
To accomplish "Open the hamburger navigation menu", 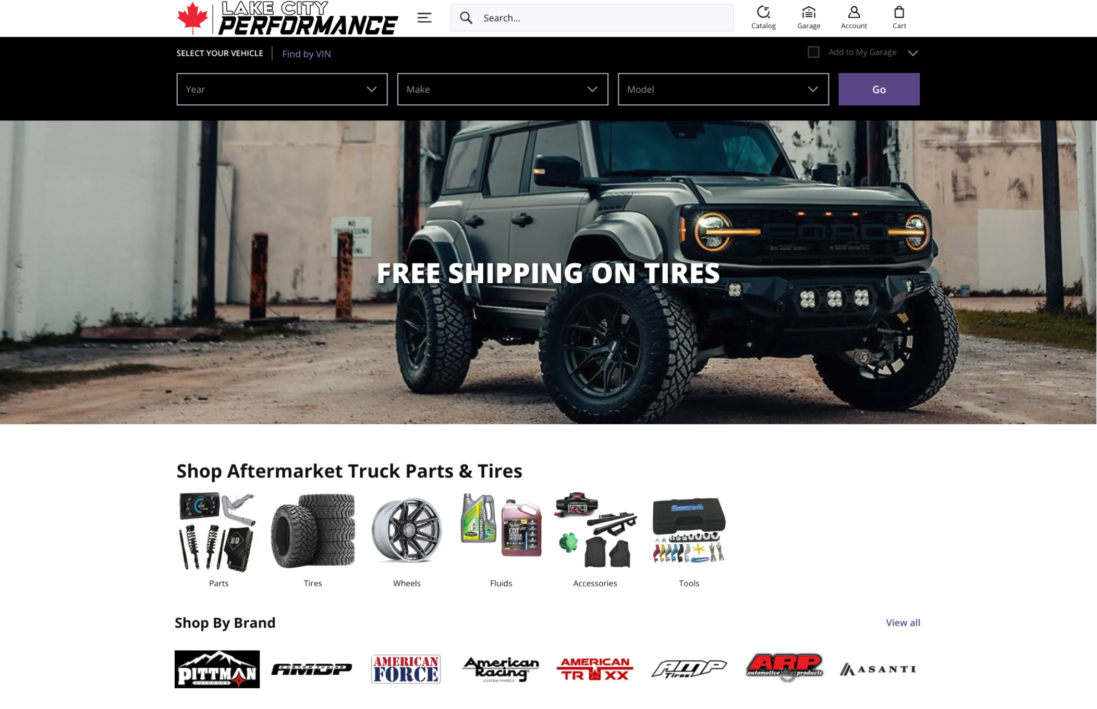I will pyautogui.click(x=424, y=18).
